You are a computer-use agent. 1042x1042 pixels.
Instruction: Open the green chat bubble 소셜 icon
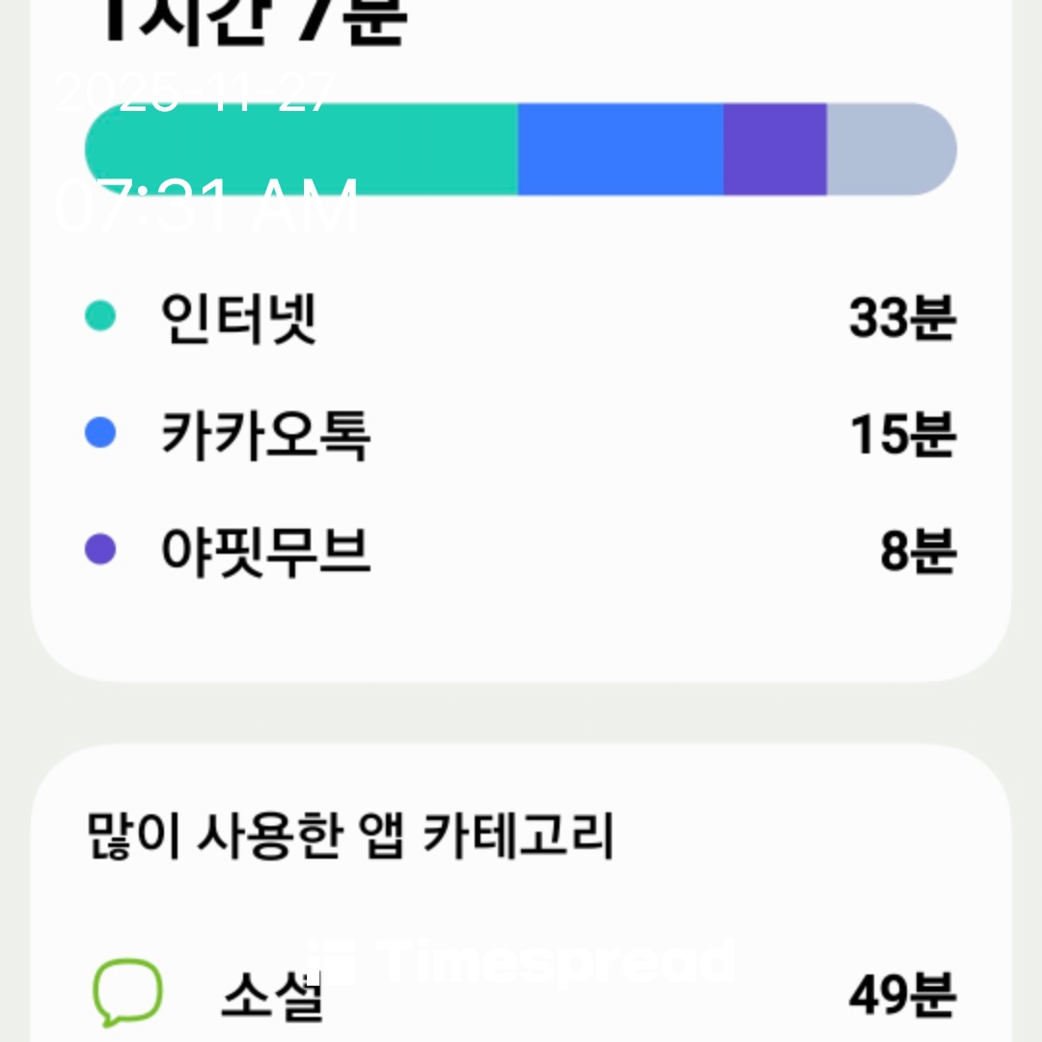point(126,993)
